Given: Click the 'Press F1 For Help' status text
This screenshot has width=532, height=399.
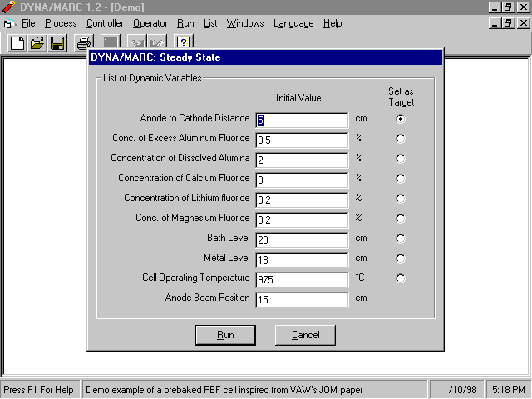Looking at the screenshot, I should 39,390.
